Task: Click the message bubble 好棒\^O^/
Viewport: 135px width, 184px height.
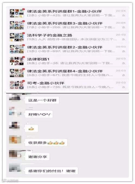Action: (x=39, y=114)
